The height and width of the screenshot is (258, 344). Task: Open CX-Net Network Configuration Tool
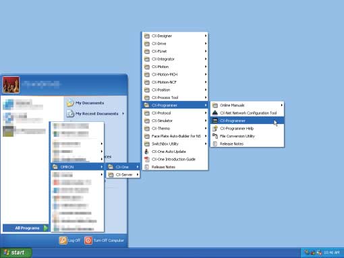[247, 113]
